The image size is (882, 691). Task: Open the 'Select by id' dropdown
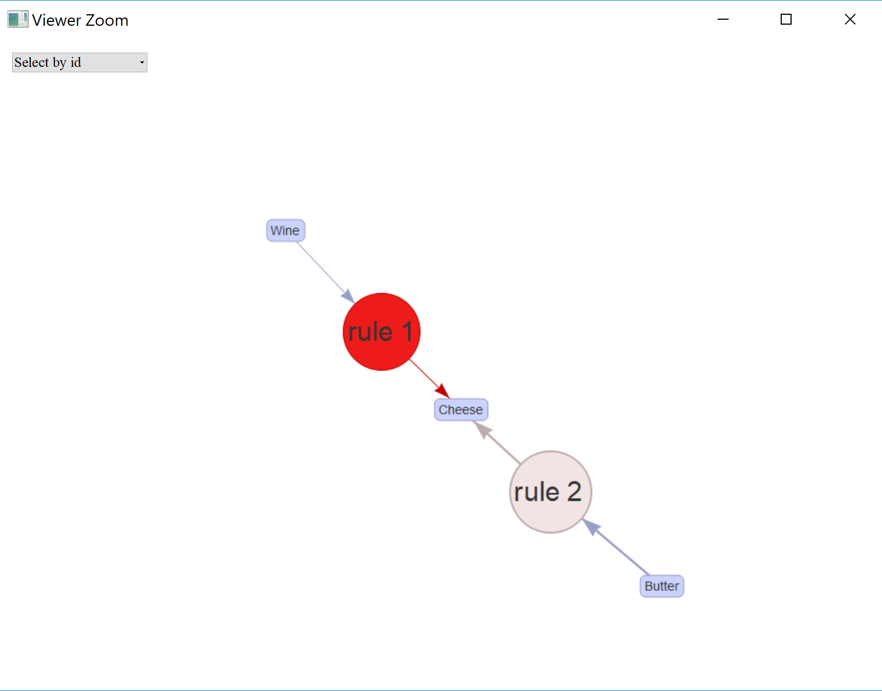click(x=79, y=62)
